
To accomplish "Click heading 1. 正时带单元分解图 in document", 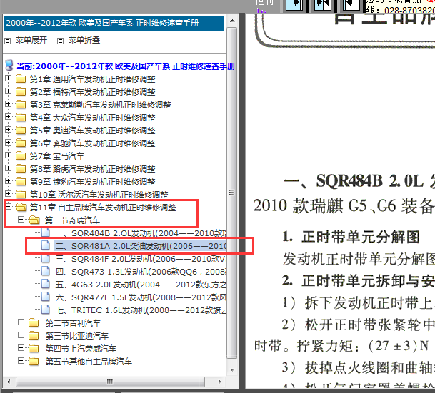I will (x=351, y=237).
